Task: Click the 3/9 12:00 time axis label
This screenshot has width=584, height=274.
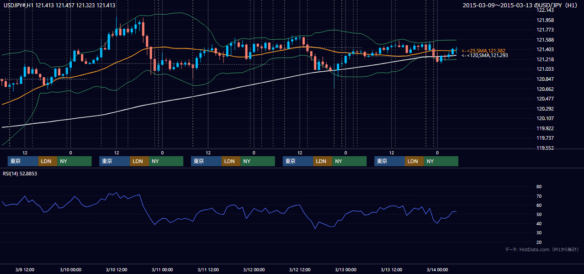Action: [x=25, y=269]
